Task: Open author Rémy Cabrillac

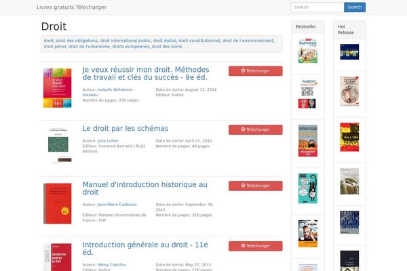Action: 112,265
